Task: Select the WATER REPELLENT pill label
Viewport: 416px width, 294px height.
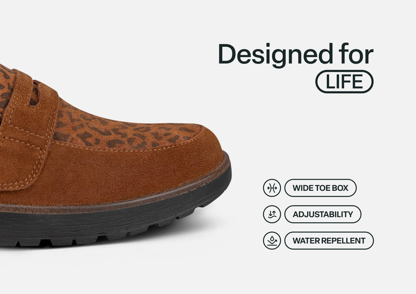Action: (x=329, y=240)
